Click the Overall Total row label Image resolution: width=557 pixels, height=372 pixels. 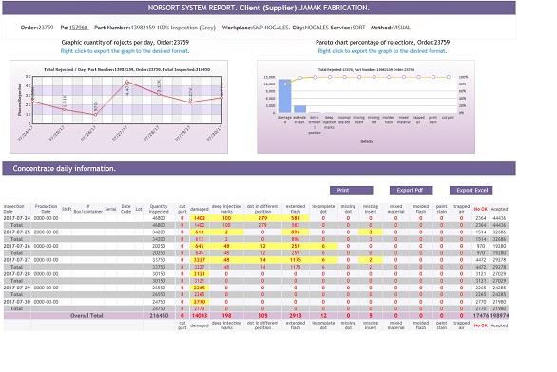click(x=86, y=316)
